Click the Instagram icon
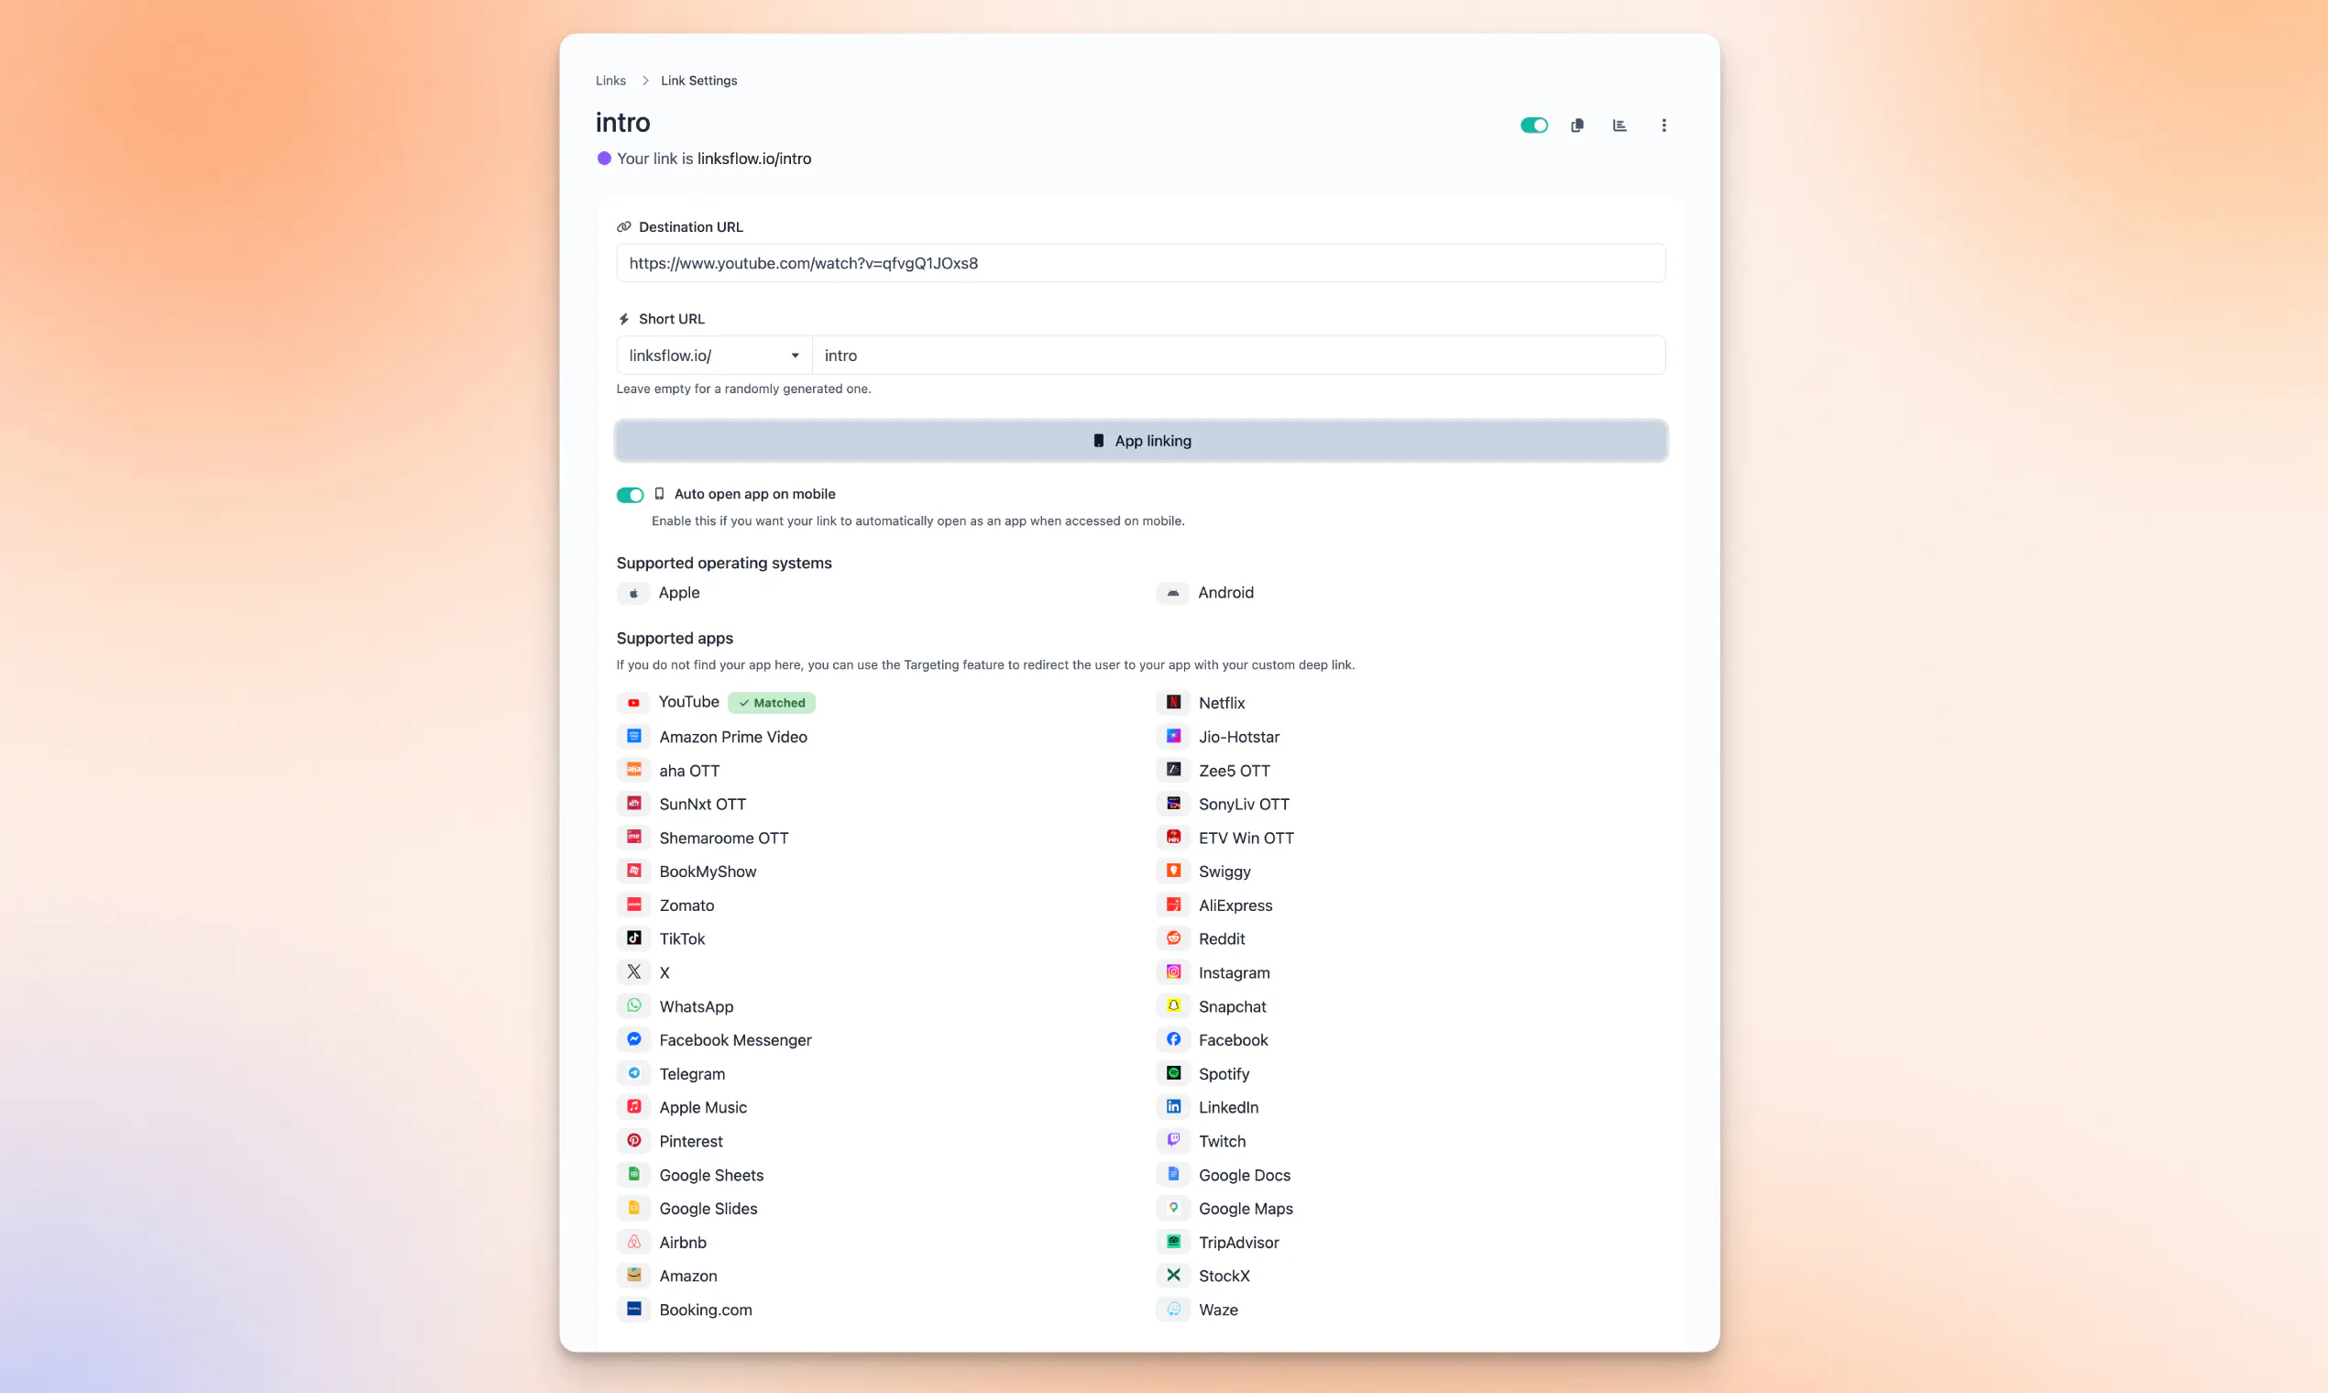This screenshot has height=1393, width=2328. tap(1173, 972)
